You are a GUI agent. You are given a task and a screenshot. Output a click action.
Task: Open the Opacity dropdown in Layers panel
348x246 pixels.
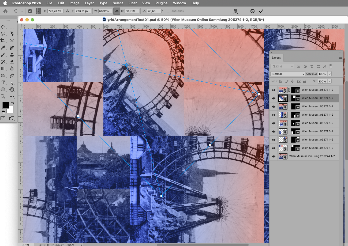pos(330,74)
